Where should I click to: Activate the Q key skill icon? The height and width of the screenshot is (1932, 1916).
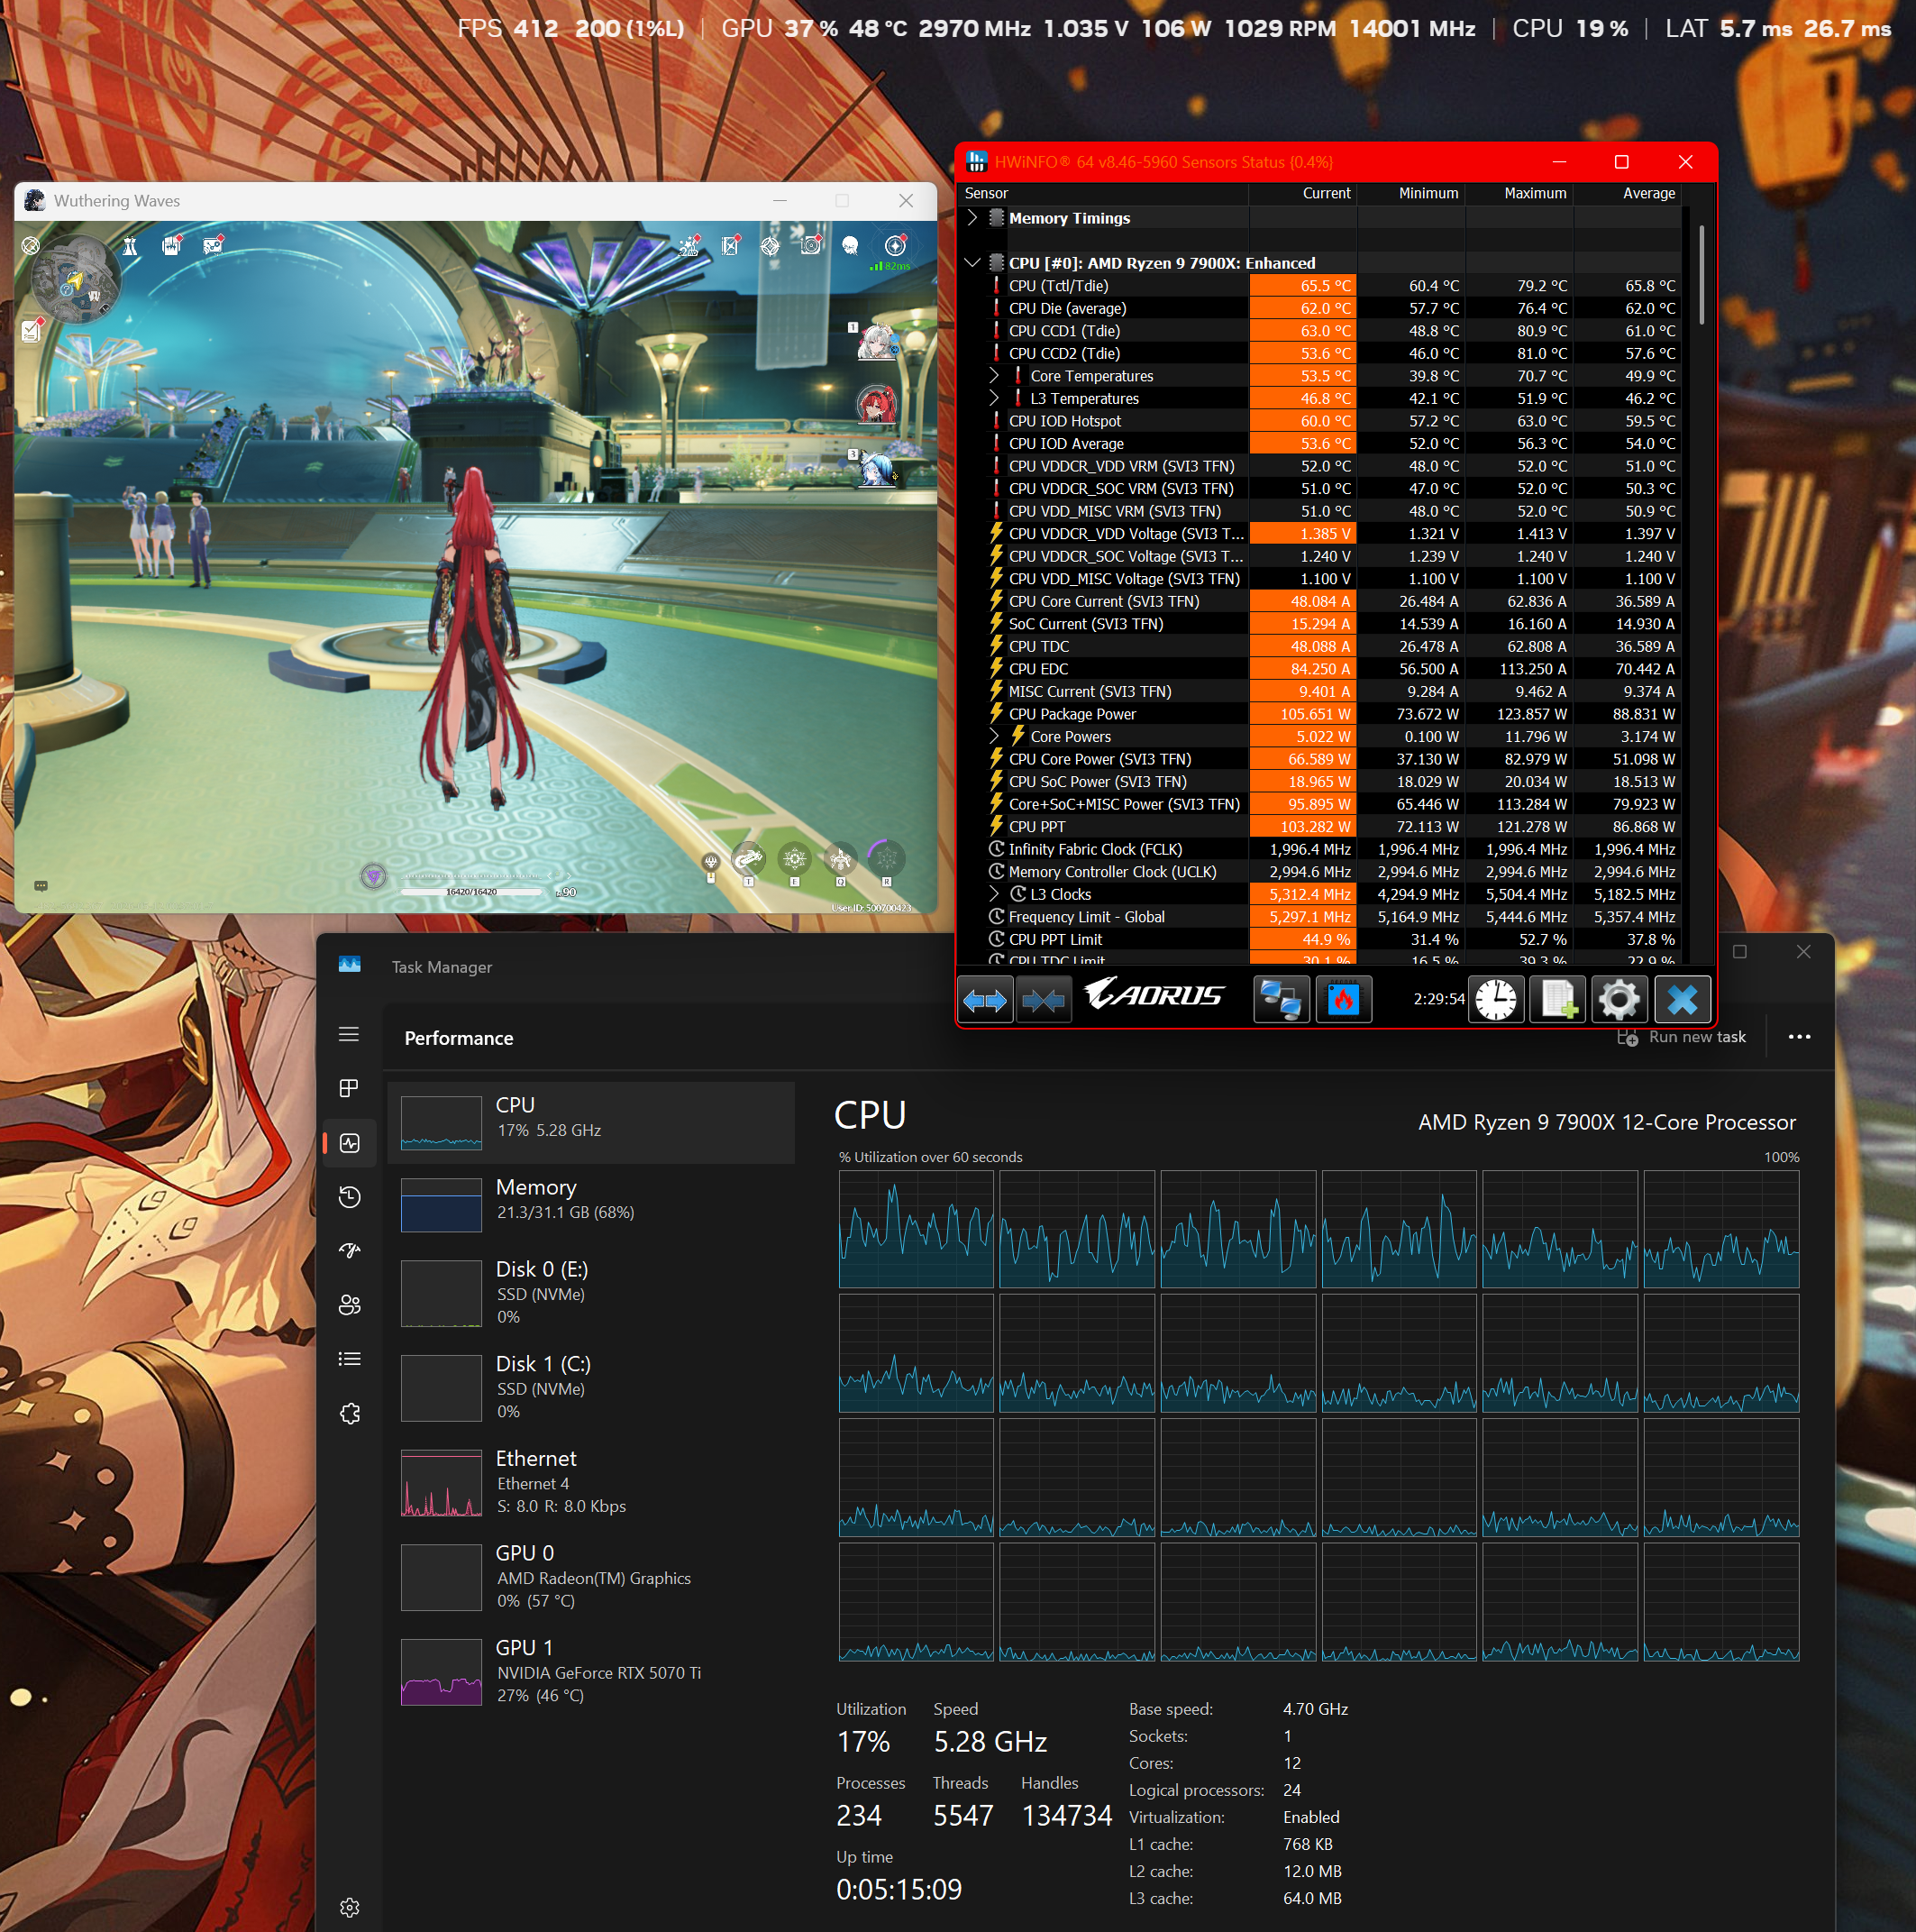click(x=841, y=859)
